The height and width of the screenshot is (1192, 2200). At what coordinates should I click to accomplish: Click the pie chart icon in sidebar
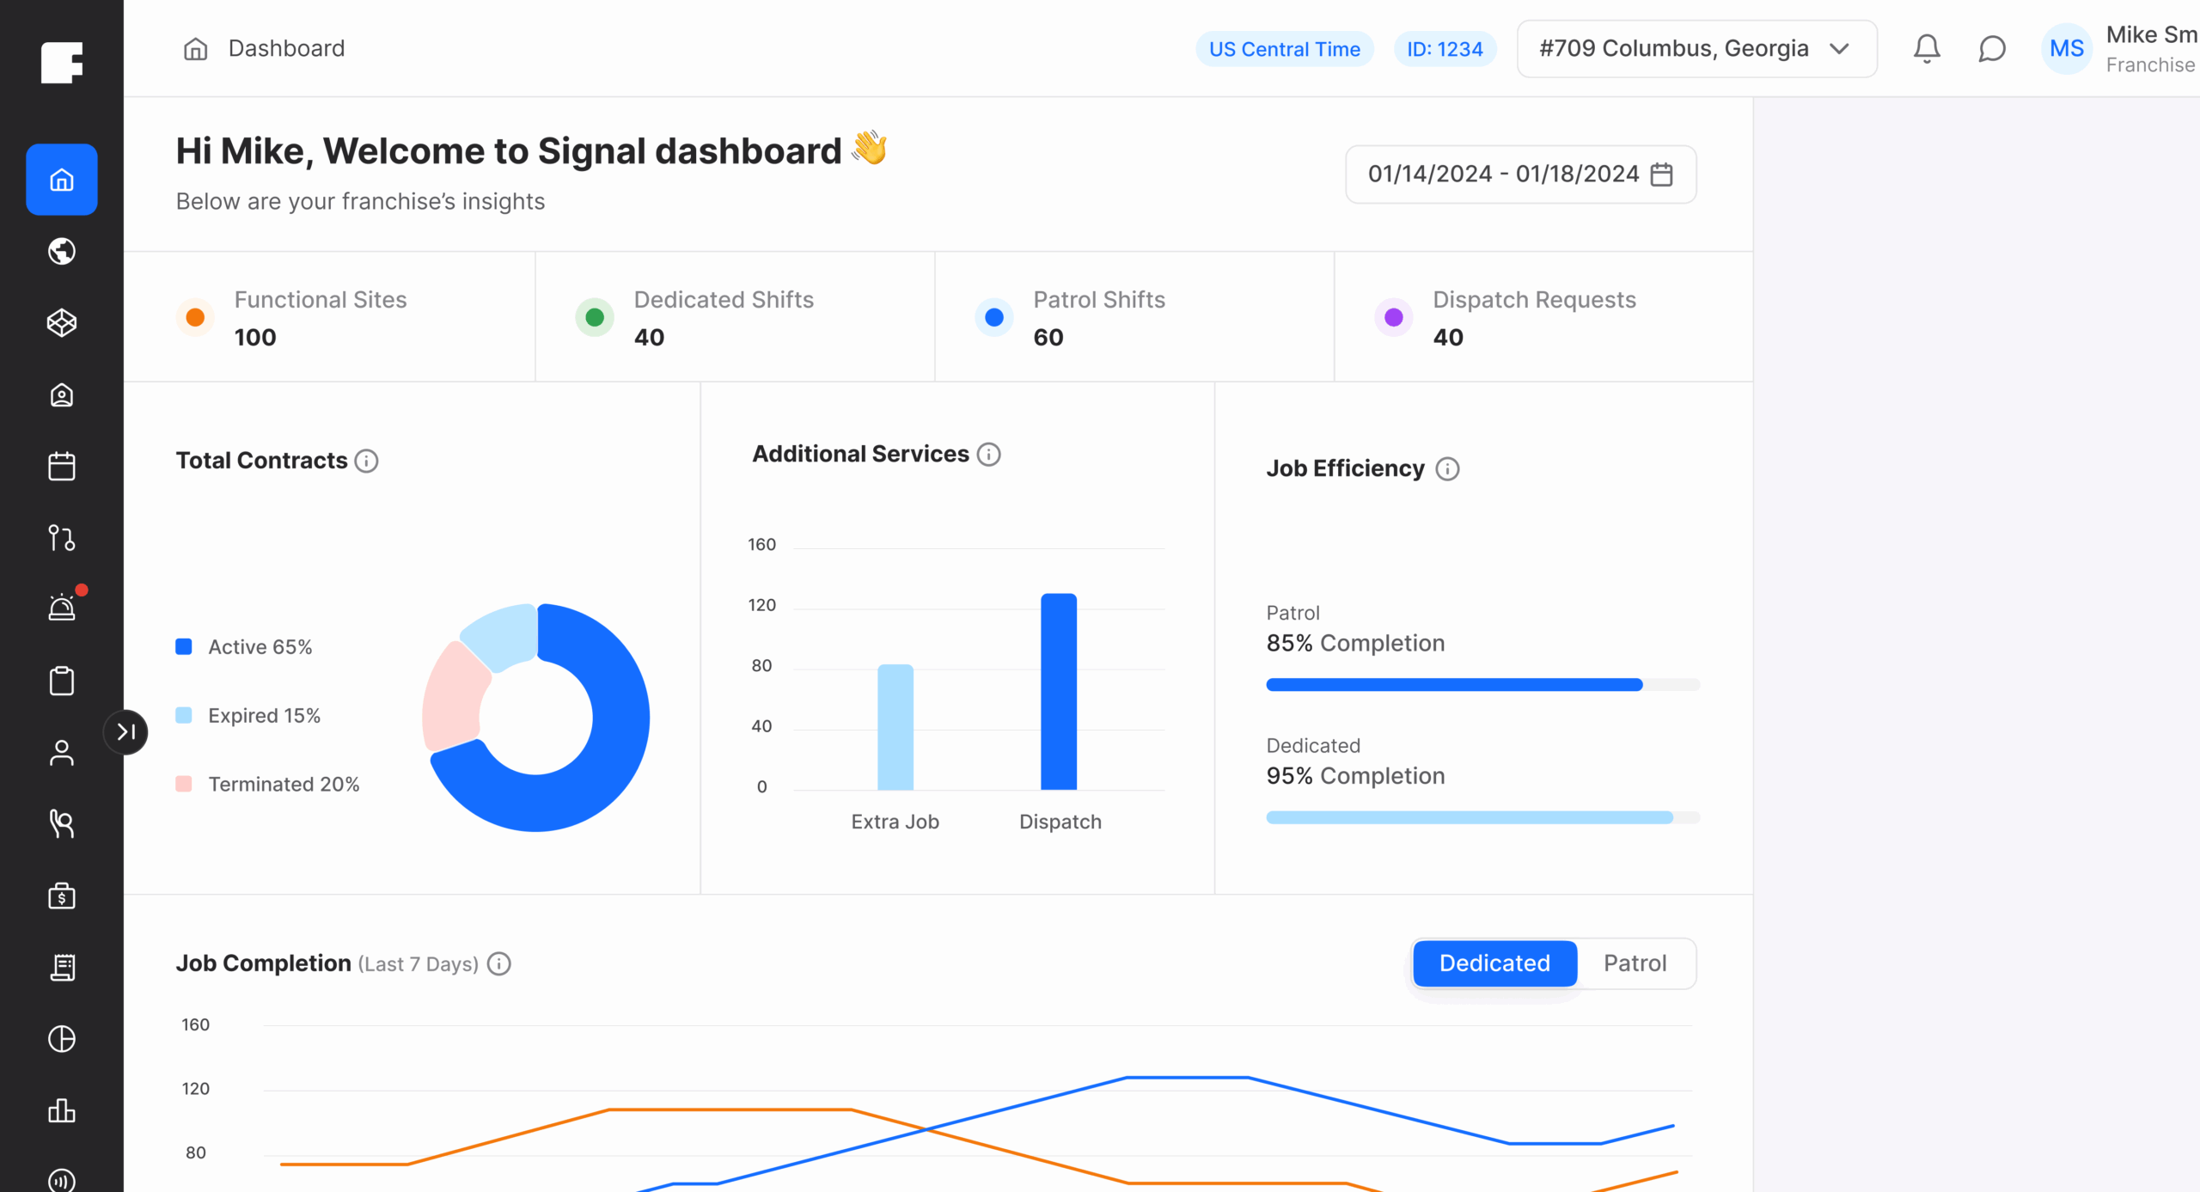click(x=61, y=1039)
